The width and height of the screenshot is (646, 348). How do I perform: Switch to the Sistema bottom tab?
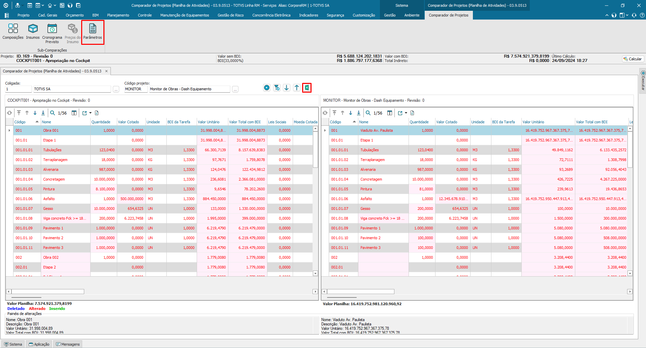(13, 344)
